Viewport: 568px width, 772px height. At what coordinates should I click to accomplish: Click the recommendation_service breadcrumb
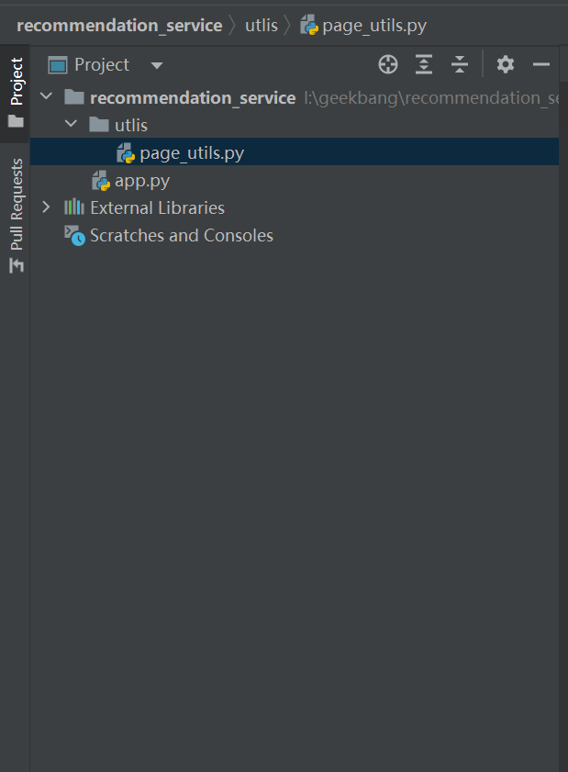click(119, 25)
